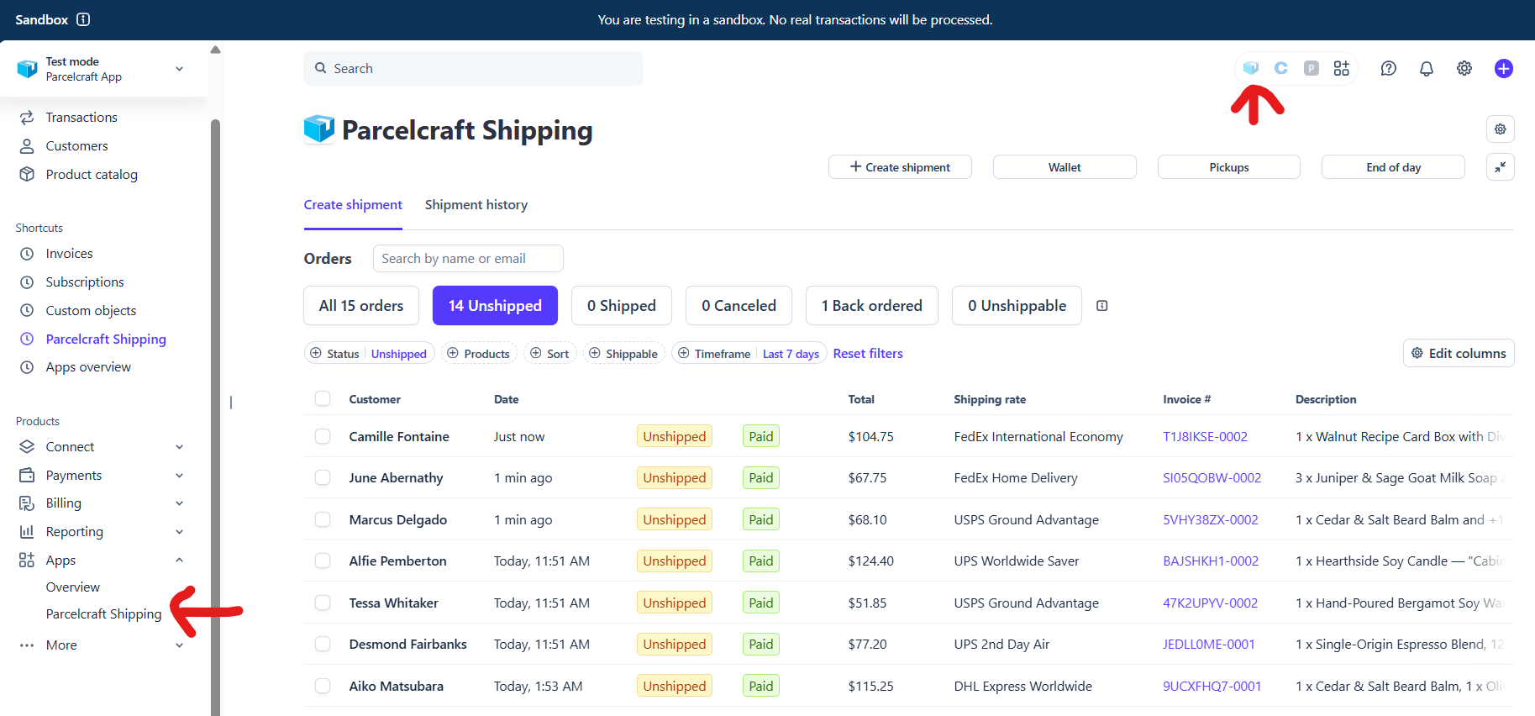Image resolution: width=1535 pixels, height=716 pixels.
Task: Open invoice T1J8IKSE-0002 link
Action: pos(1205,436)
